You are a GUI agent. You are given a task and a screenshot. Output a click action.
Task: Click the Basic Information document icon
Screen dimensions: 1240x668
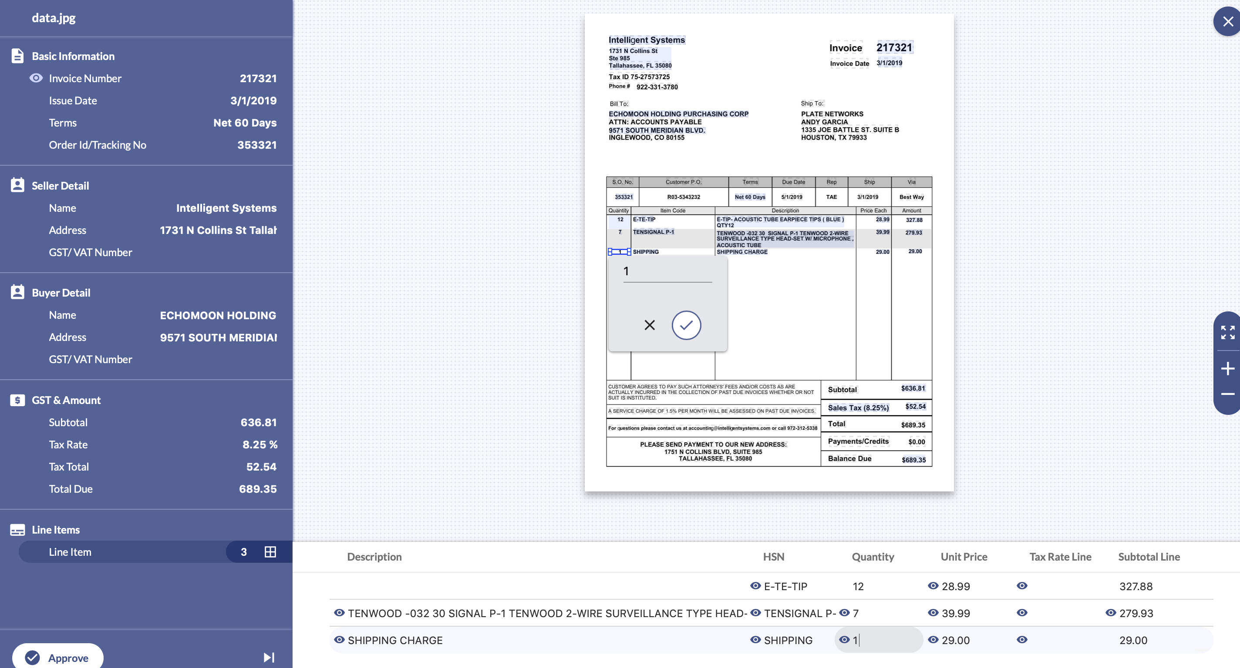17,56
